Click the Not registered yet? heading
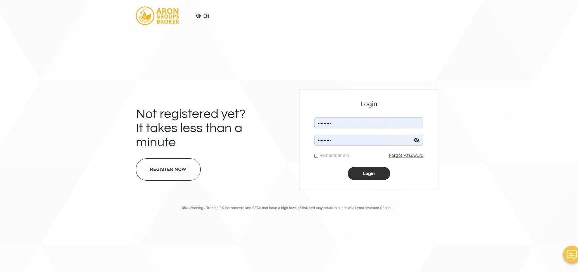Viewport: 578px width, 272px height. [x=191, y=114]
